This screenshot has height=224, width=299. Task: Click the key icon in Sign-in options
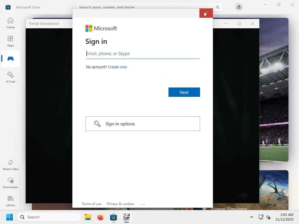(x=97, y=124)
